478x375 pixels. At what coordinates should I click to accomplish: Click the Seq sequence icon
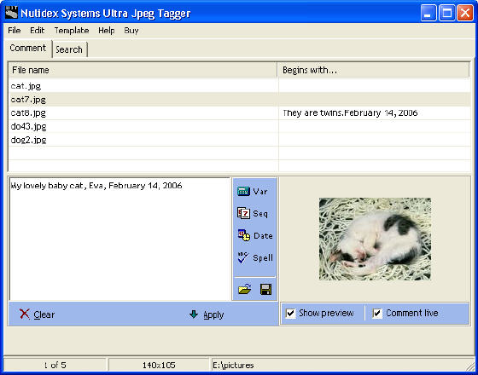(243, 213)
